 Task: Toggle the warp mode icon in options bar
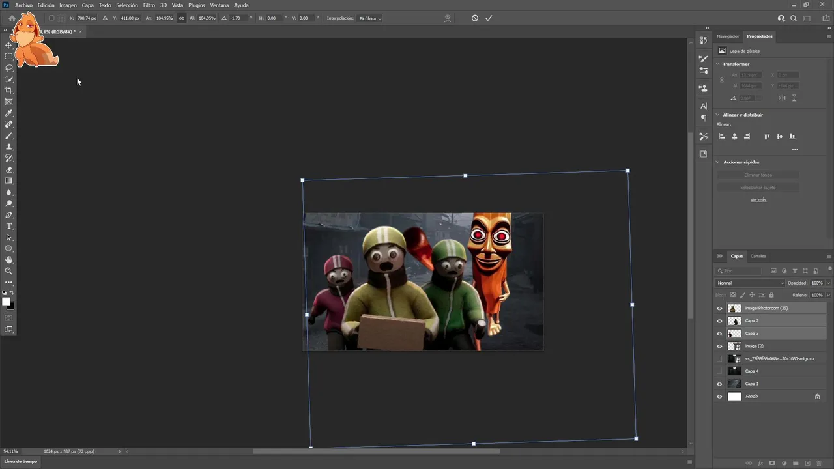point(448,18)
